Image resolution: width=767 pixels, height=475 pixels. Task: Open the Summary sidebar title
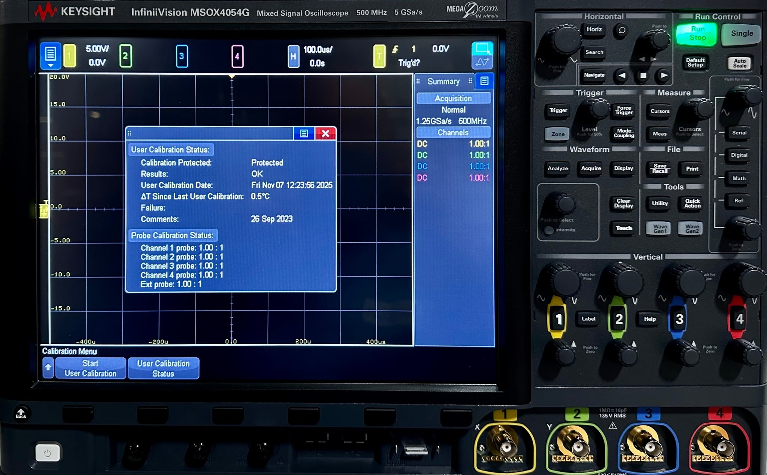pyautogui.click(x=444, y=81)
